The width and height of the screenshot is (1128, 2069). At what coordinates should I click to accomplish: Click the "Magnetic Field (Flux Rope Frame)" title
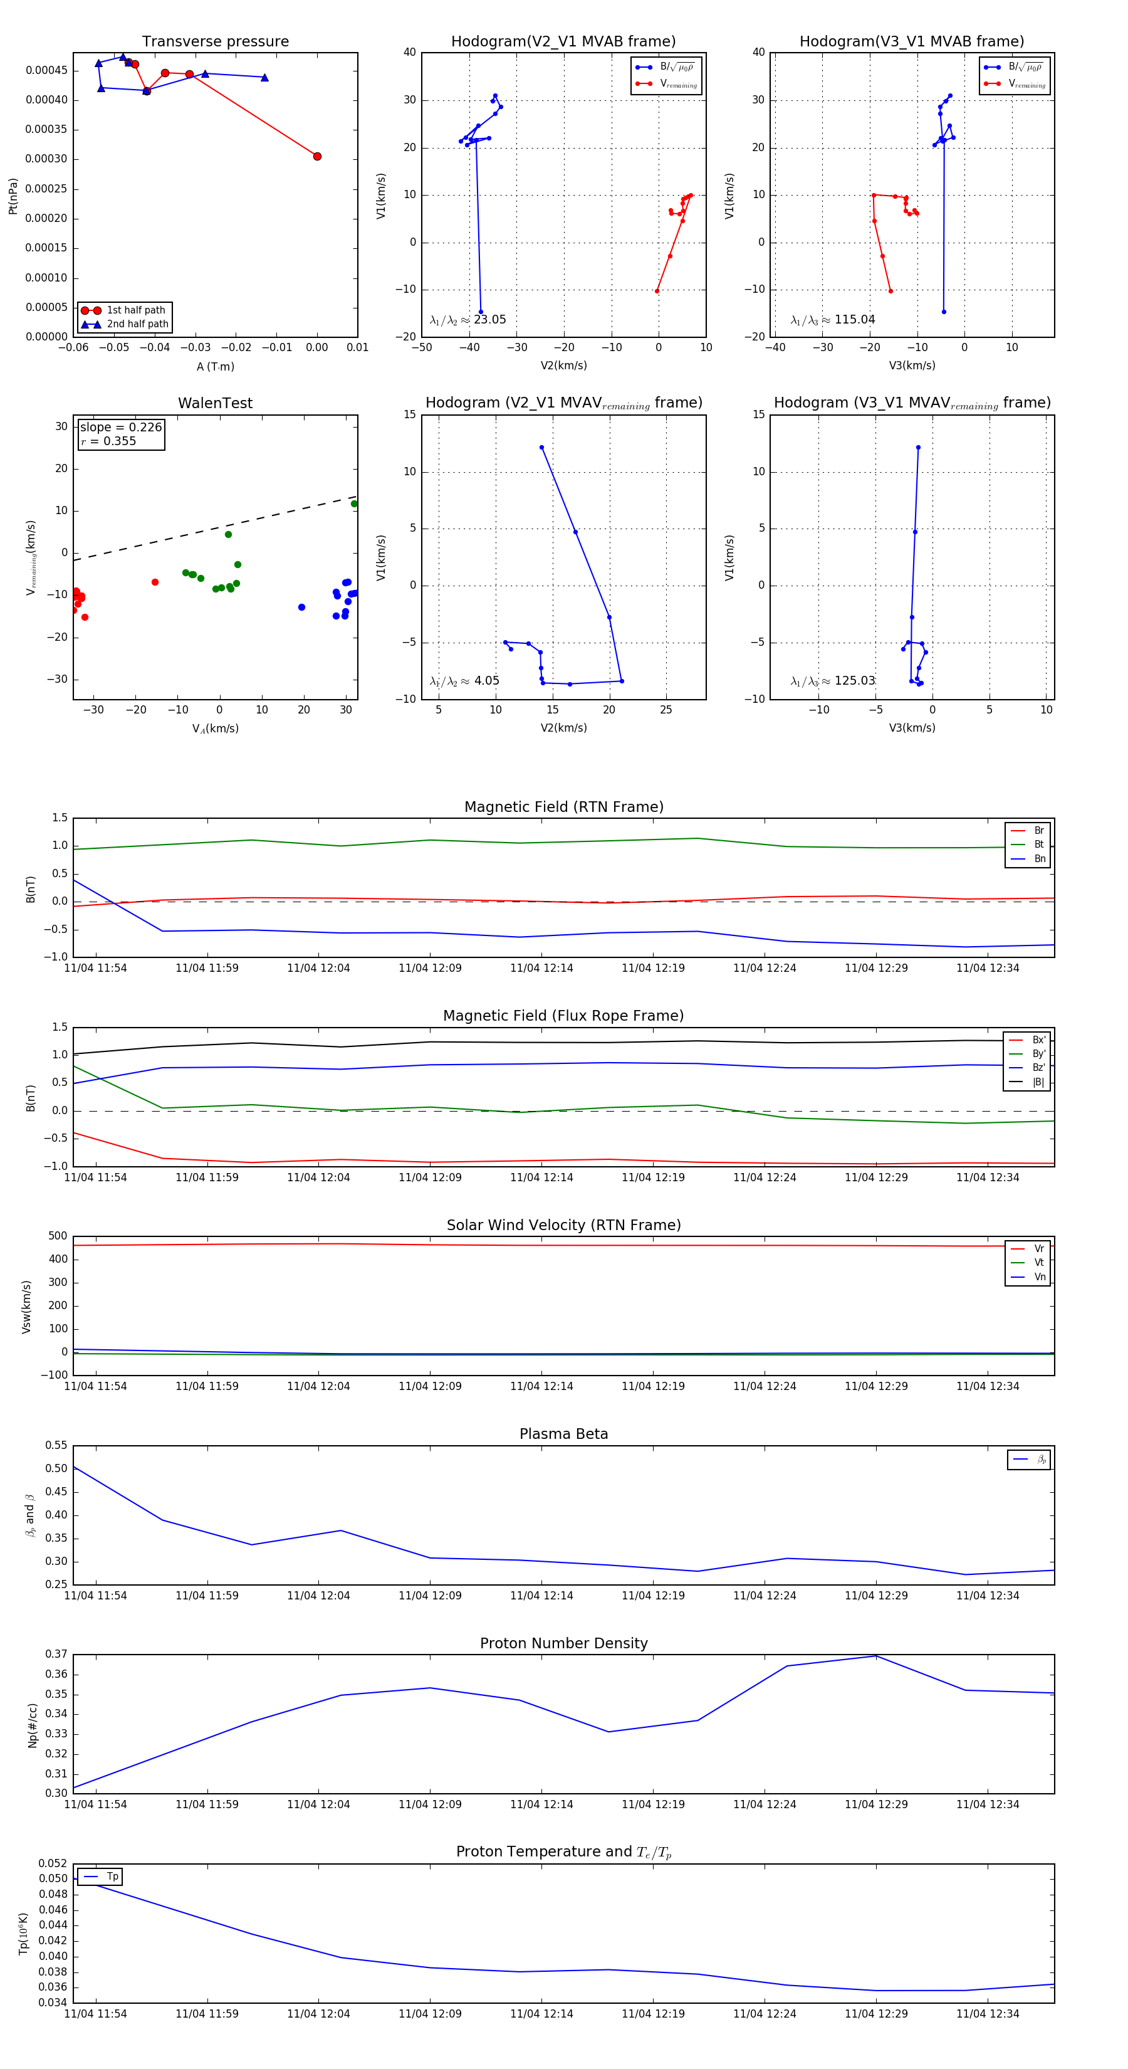point(563,1015)
